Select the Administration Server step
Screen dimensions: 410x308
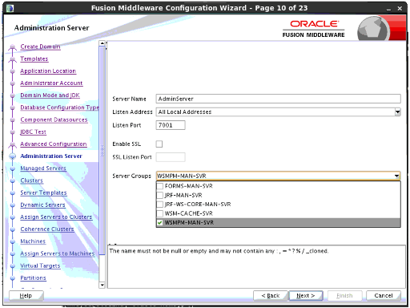(51, 156)
